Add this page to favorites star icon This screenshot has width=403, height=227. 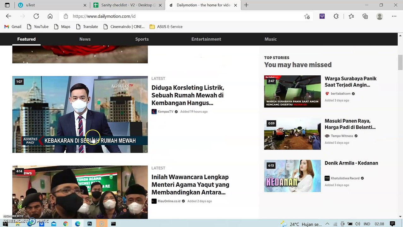pos(307,16)
